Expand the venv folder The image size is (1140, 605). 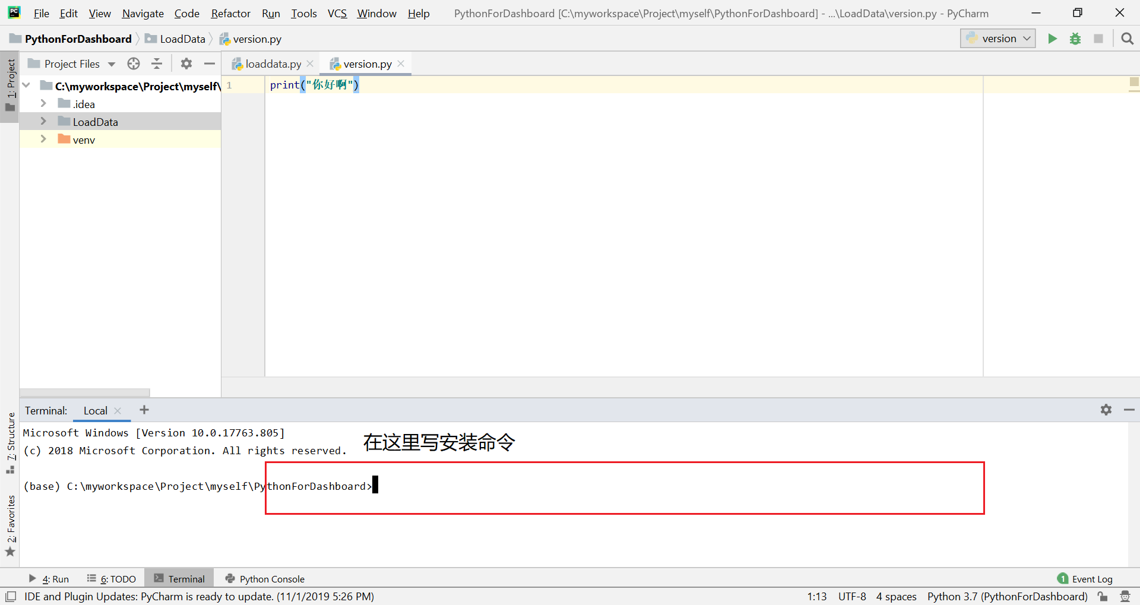click(x=43, y=139)
